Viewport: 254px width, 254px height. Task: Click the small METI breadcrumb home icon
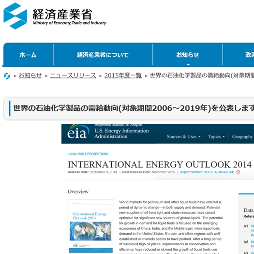(7, 76)
